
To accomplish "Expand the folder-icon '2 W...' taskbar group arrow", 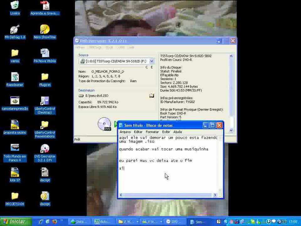I will [x=137, y=222].
